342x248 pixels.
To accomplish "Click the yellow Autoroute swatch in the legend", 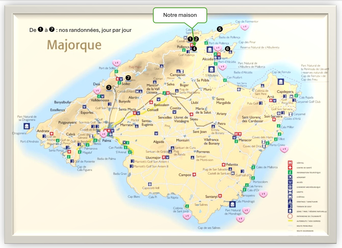I will point(290,221).
